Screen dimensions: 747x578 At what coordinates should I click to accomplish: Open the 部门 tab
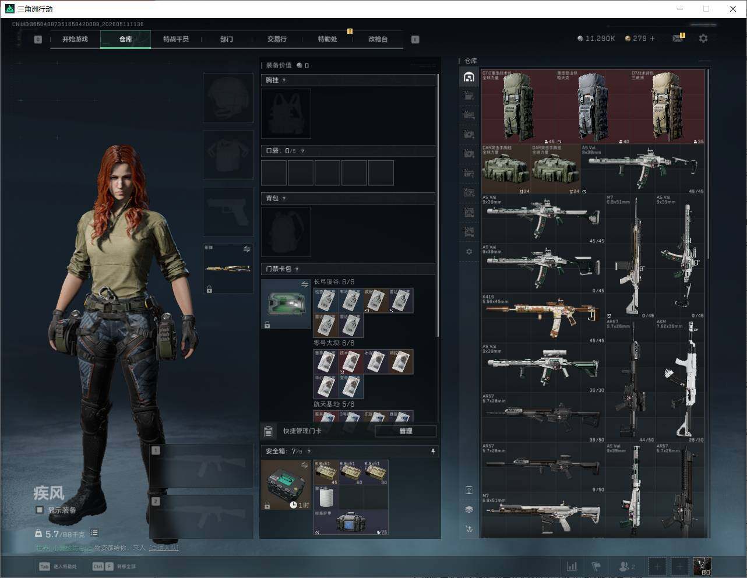pos(227,39)
